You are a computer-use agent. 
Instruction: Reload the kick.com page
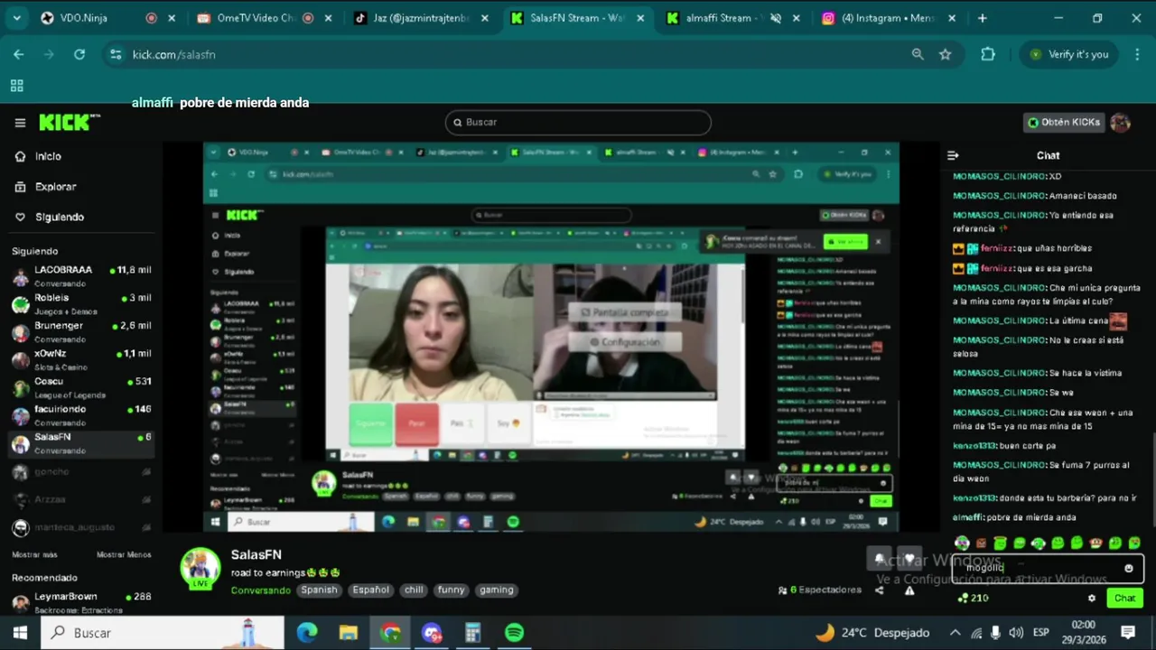[x=79, y=54]
